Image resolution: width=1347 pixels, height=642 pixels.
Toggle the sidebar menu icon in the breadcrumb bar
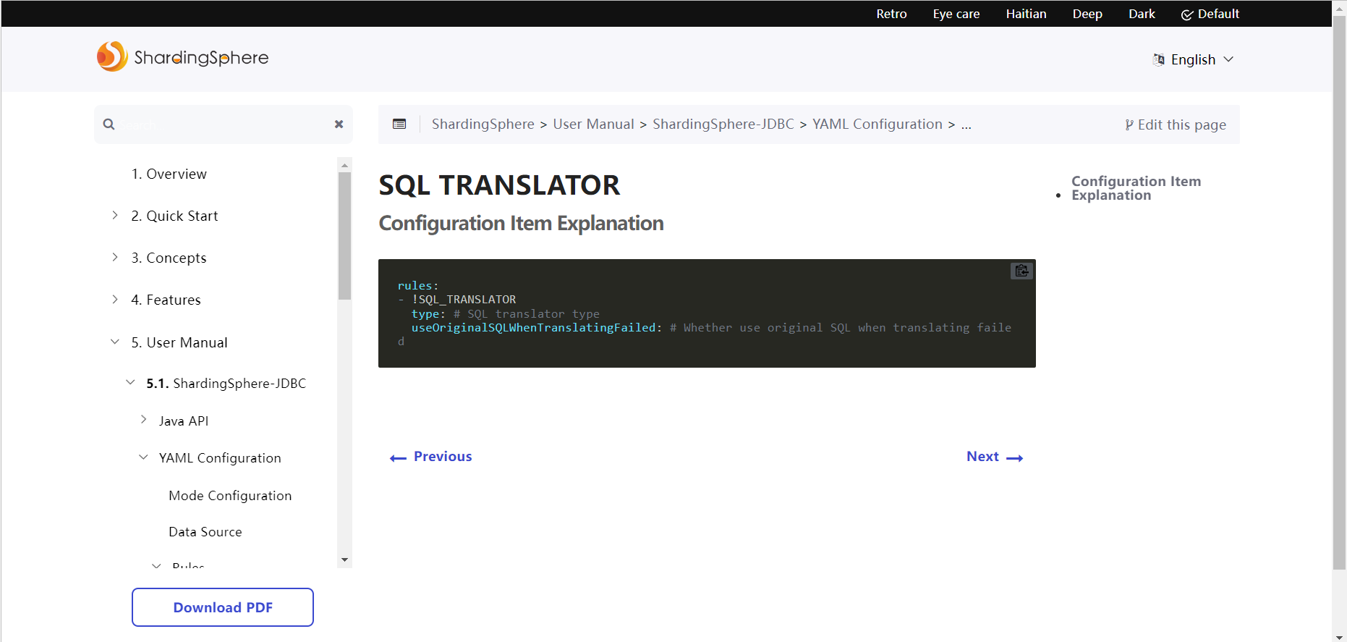point(399,124)
